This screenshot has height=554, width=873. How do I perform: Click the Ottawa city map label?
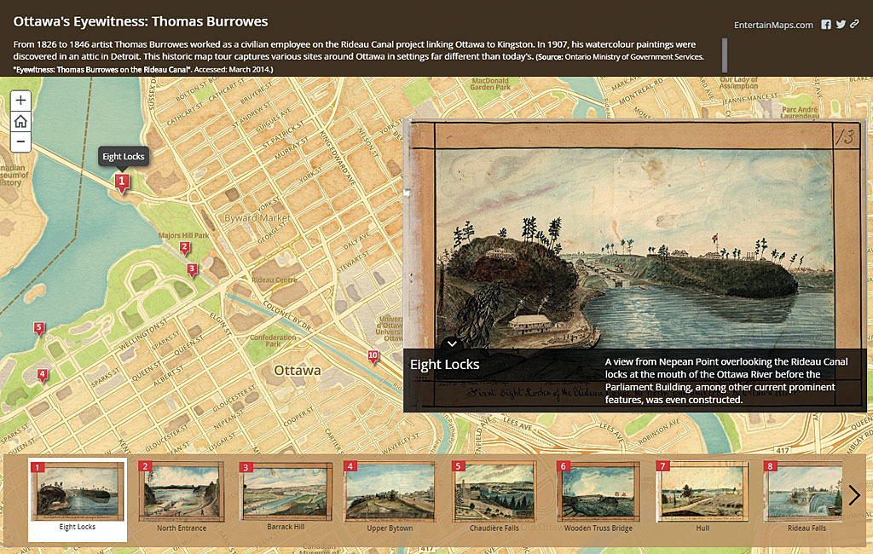pos(298,370)
